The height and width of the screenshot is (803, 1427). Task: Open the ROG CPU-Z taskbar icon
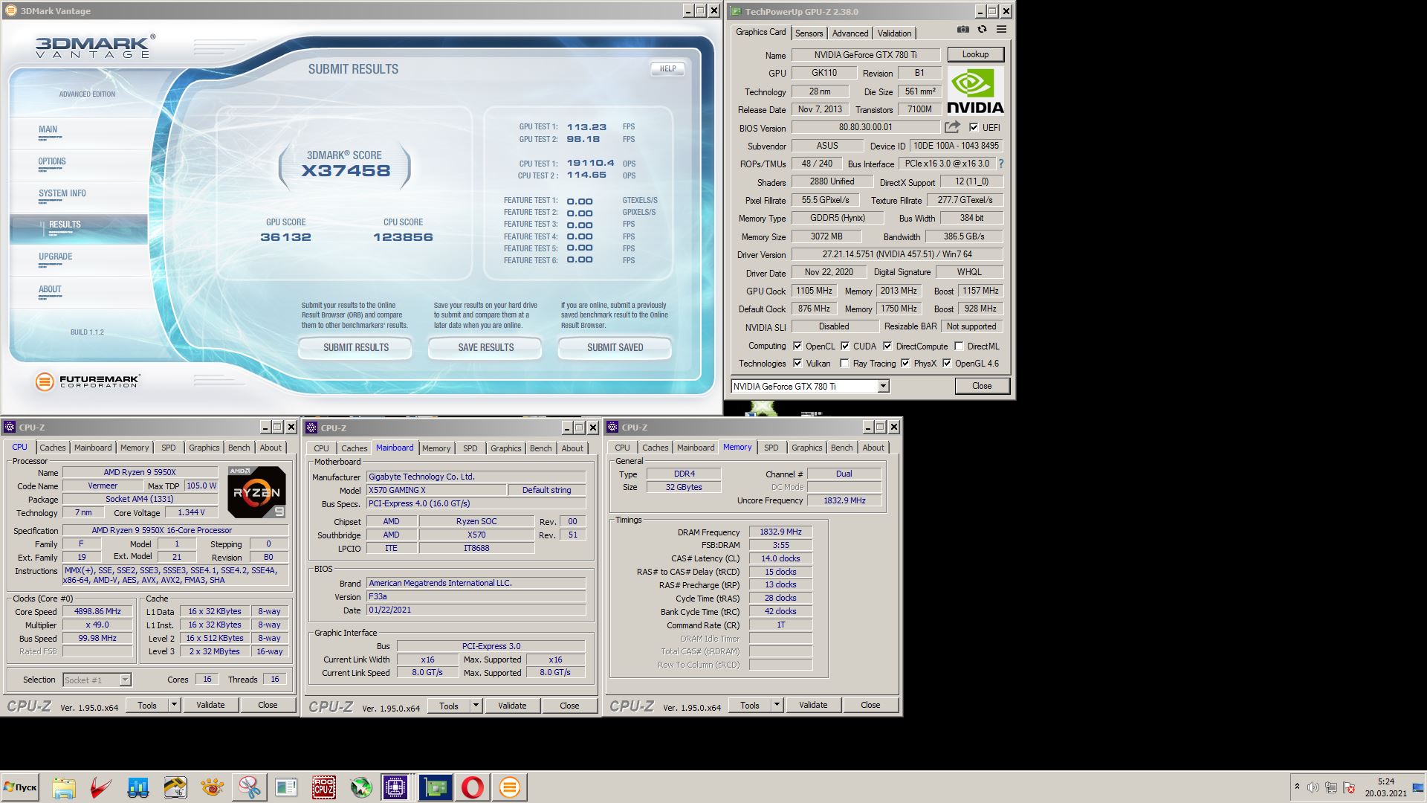(324, 787)
